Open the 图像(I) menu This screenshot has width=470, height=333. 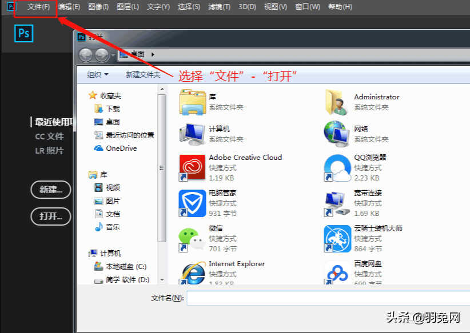click(98, 7)
